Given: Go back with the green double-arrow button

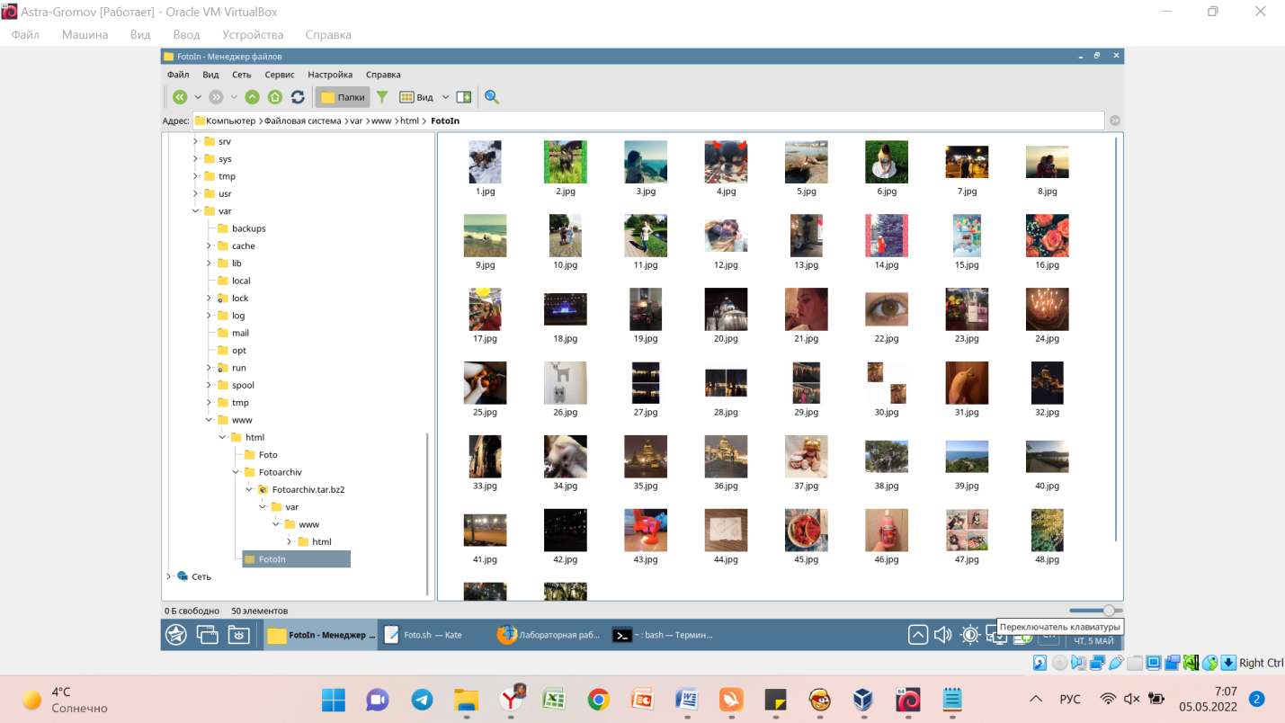Looking at the screenshot, I should (180, 97).
